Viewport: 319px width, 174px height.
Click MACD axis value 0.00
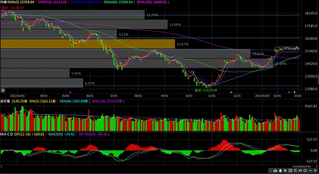coord(314,150)
